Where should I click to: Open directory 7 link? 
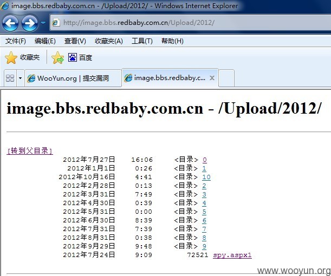pos(204,229)
